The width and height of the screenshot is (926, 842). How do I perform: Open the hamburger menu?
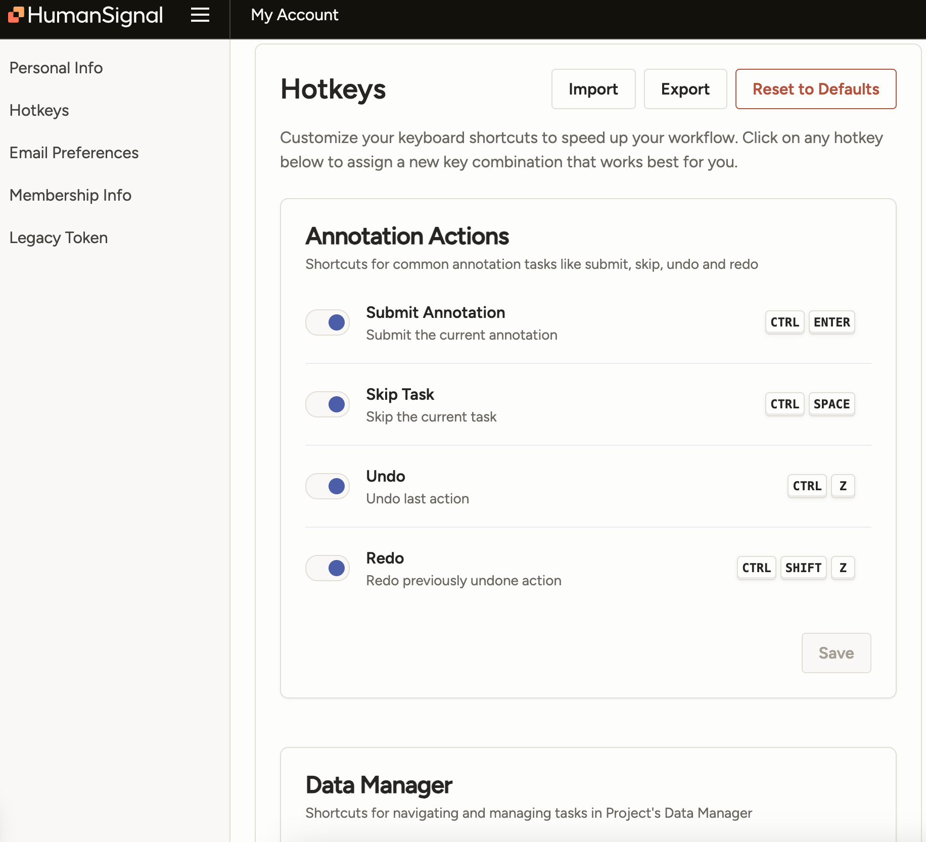point(200,15)
